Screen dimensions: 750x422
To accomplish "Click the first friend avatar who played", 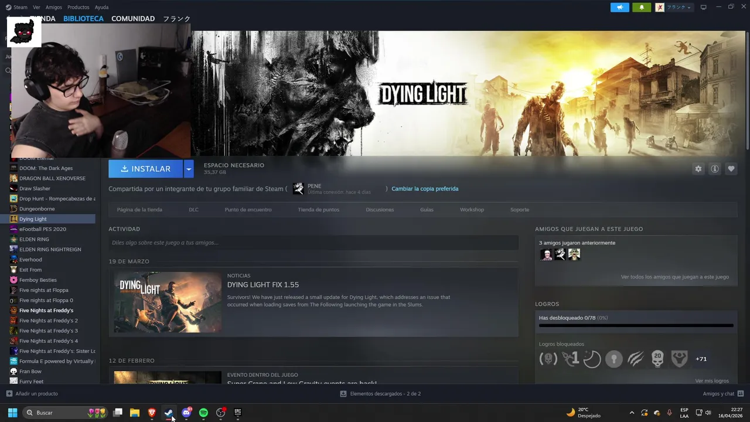I will click(546, 254).
